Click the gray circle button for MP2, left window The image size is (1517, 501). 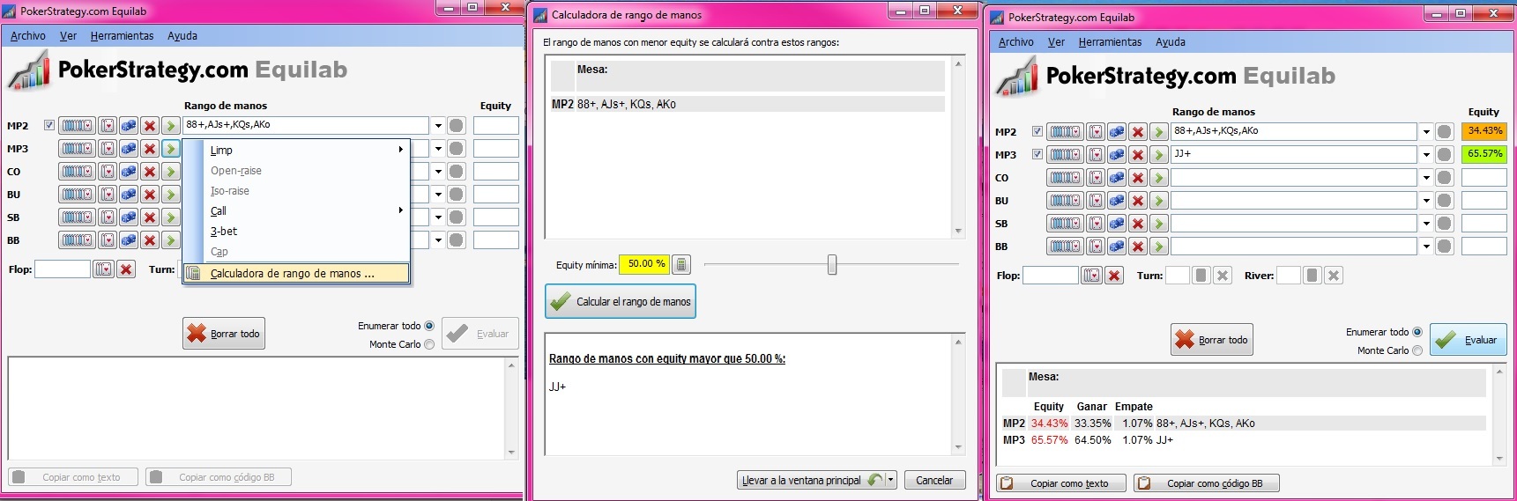pyautogui.click(x=456, y=126)
